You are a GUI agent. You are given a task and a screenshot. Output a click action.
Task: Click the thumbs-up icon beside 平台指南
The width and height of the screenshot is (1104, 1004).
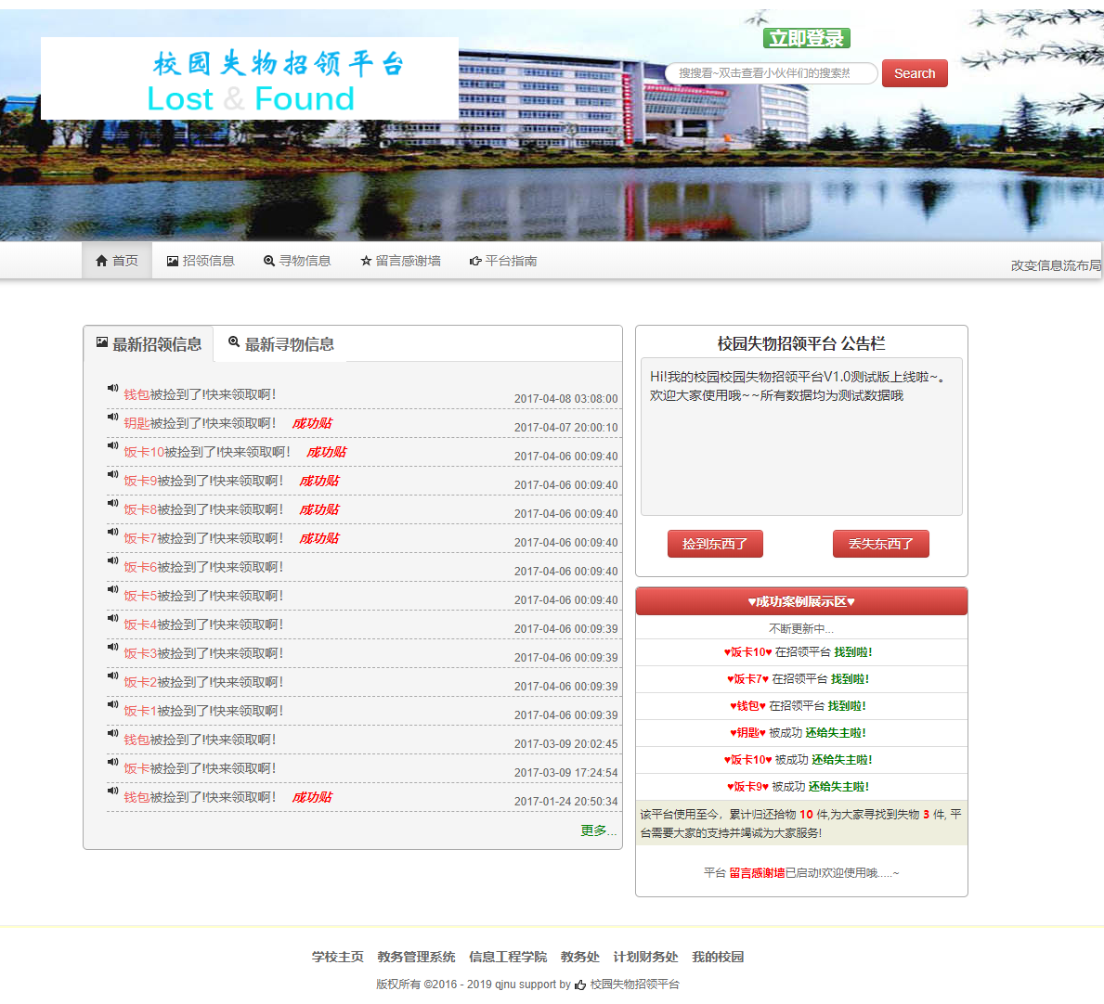click(474, 261)
